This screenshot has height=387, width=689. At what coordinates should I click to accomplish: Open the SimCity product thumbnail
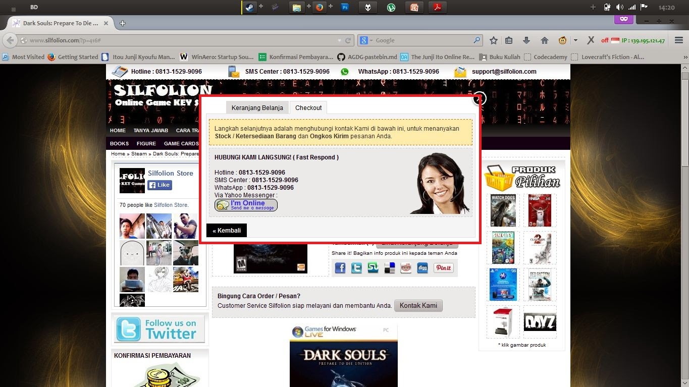point(503,248)
